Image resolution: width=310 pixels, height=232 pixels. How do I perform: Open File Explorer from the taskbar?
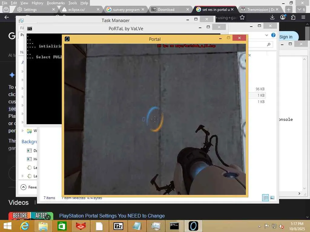pyautogui.click(x=43, y=226)
